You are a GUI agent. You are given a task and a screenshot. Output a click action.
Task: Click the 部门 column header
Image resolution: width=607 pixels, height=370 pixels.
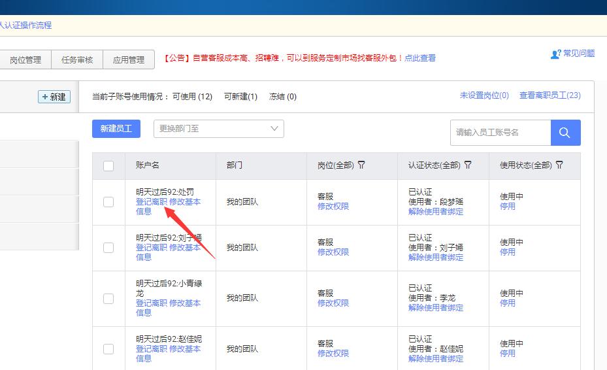235,165
